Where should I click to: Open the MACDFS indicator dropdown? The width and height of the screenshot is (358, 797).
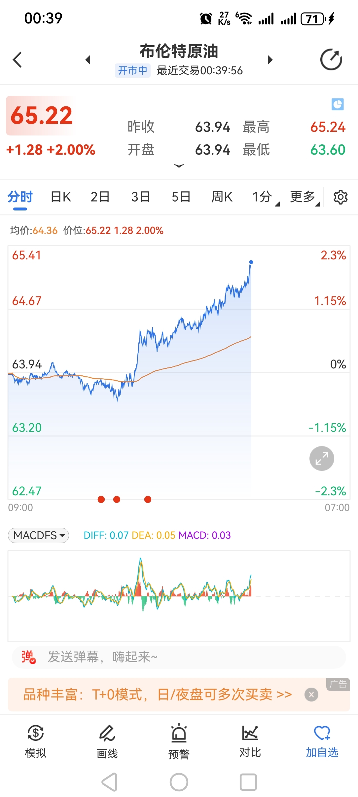[39, 535]
